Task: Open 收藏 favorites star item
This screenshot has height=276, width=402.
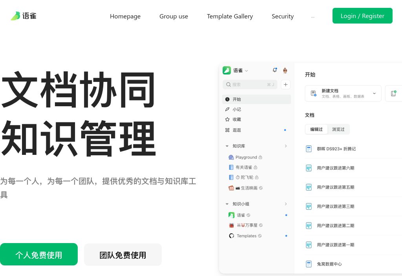Action: pyautogui.click(x=236, y=120)
